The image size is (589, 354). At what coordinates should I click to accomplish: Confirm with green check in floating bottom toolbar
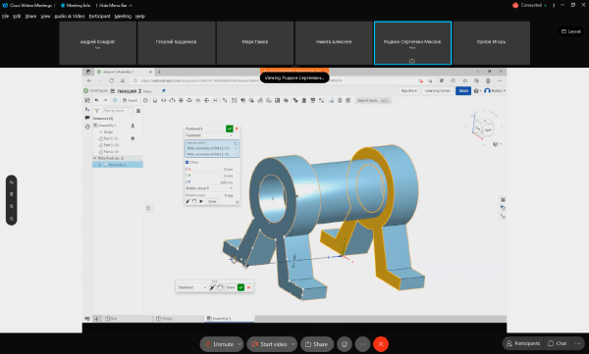(x=241, y=287)
